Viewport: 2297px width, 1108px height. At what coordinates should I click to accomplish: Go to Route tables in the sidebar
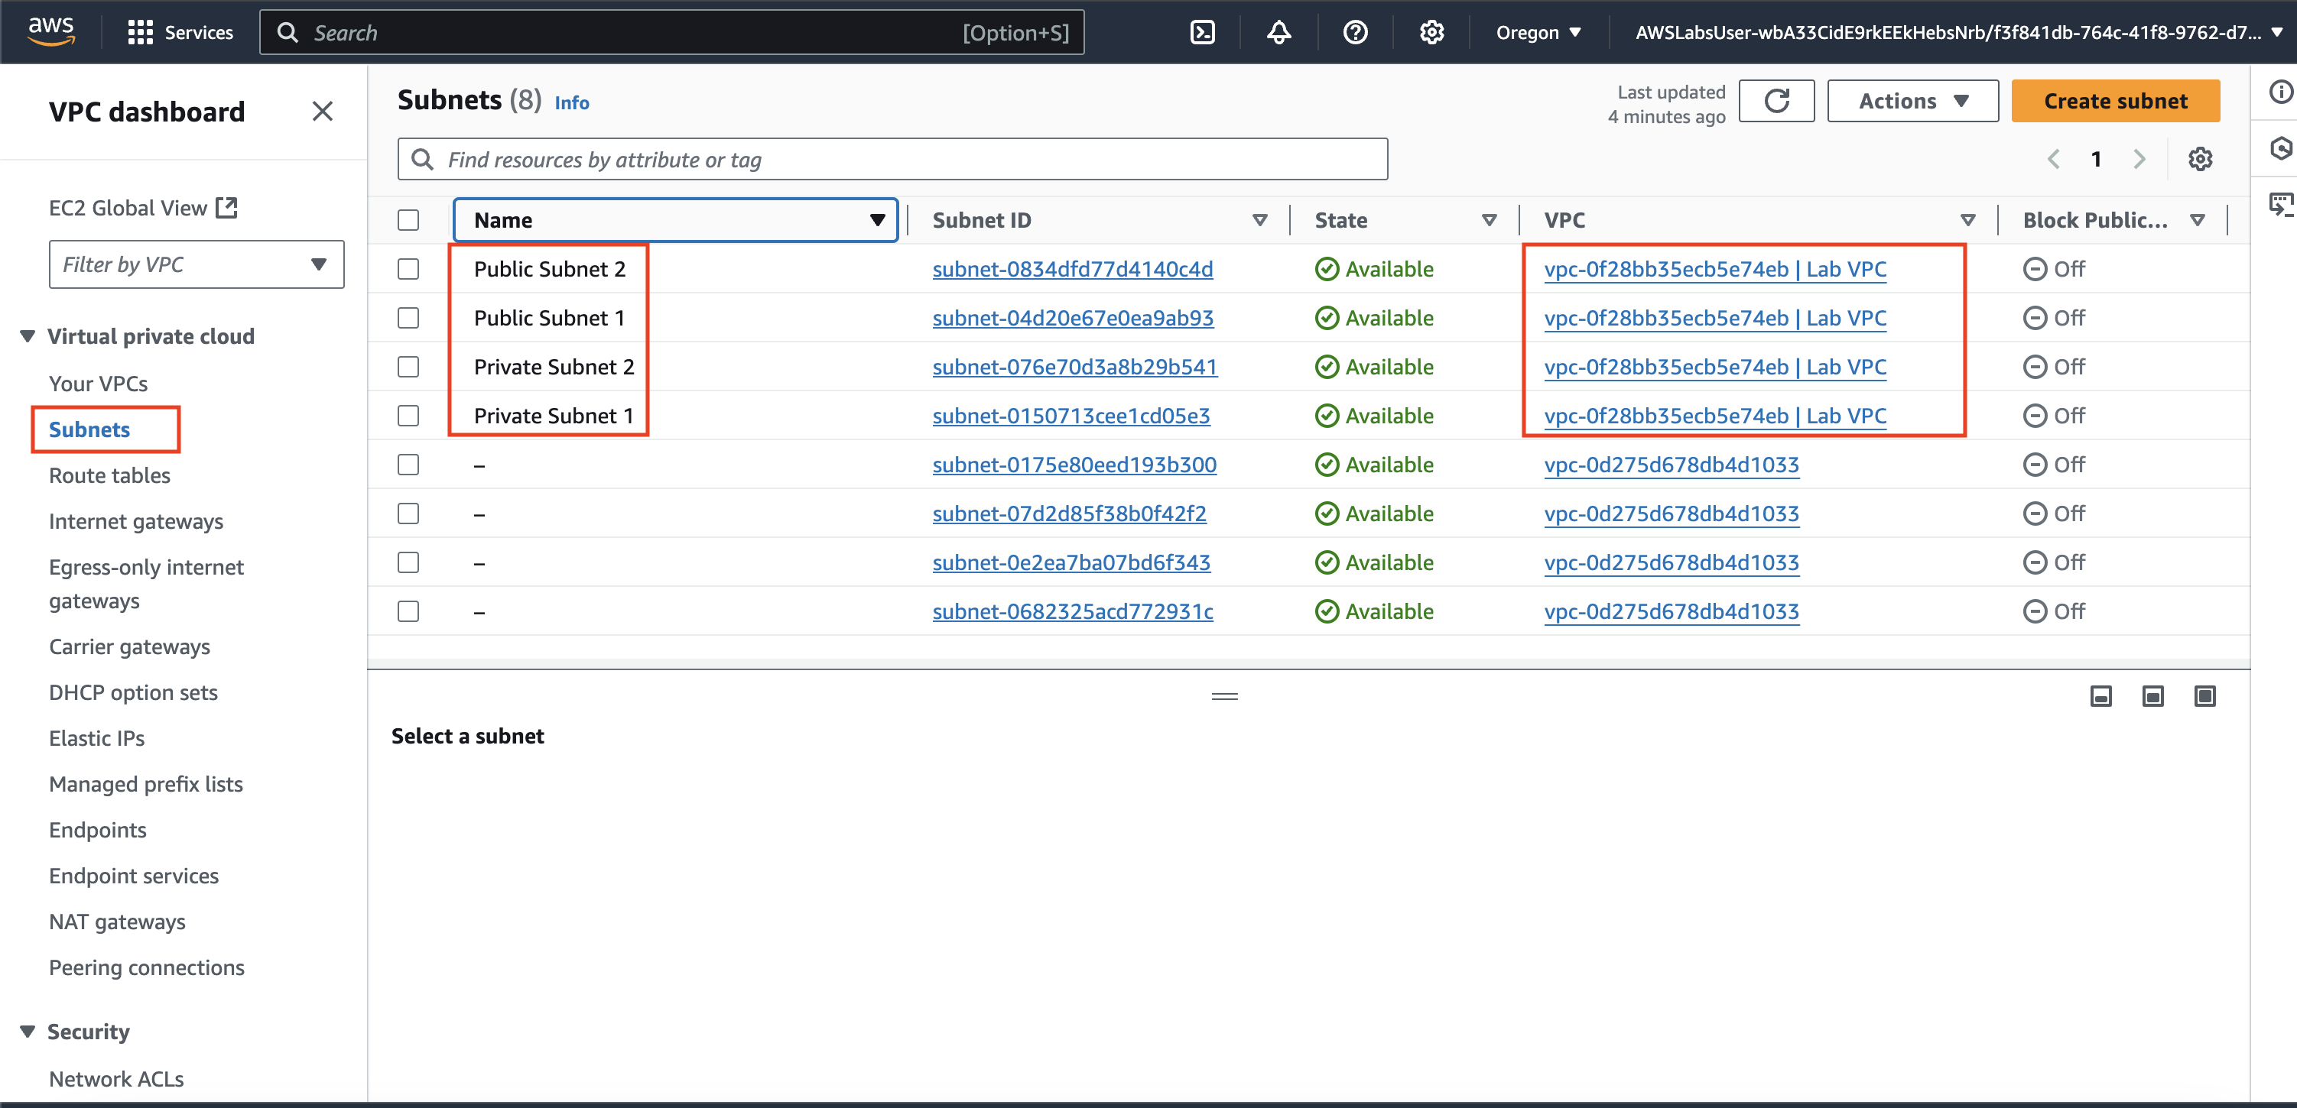[x=109, y=475]
